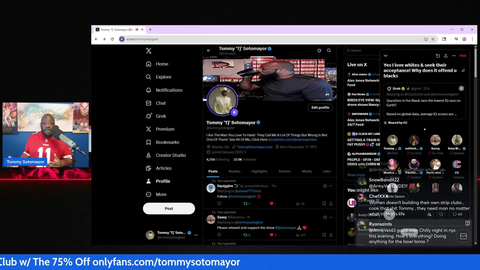The height and width of the screenshot is (270, 480).
Task: Click the Articles sidebar icon
Action: click(148, 168)
